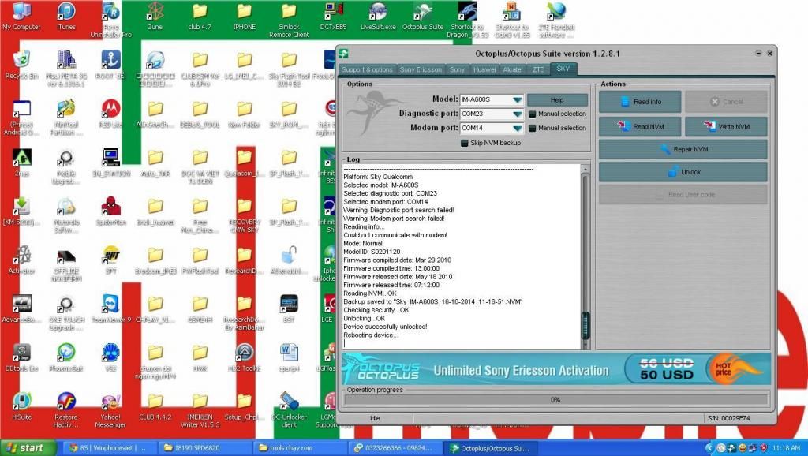This screenshot has width=808, height=456.
Task: Click the Operation progress bar
Action: point(555,400)
